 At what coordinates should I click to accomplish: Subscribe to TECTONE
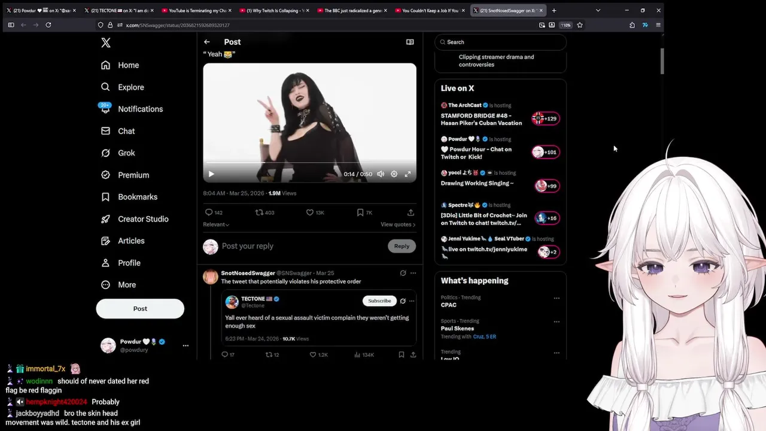coord(379,301)
